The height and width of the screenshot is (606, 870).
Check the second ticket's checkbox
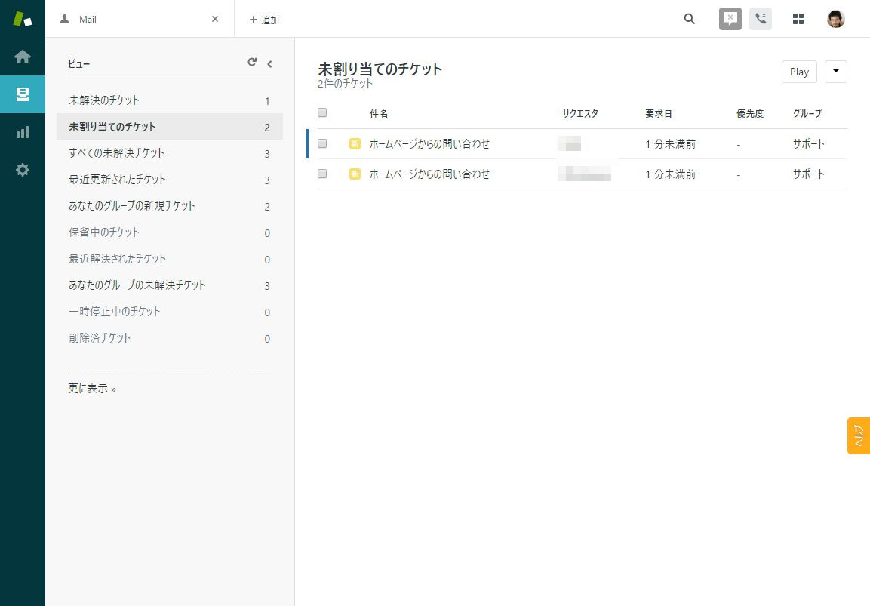pyautogui.click(x=322, y=174)
